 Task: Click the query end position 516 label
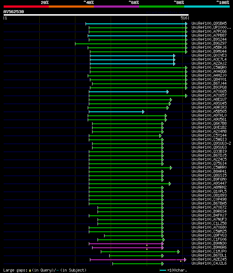[x=184, y=18]
